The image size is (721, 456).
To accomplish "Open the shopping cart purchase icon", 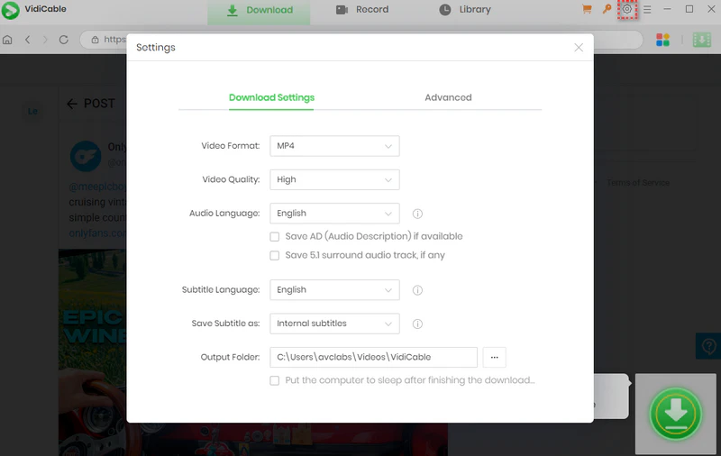I will [x=587, y=9].
